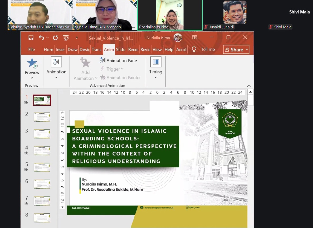Screen dimensions: 313x228
Task: Toggle the Animation Pane
Action: pyautogui.click(x=118, y=61)
